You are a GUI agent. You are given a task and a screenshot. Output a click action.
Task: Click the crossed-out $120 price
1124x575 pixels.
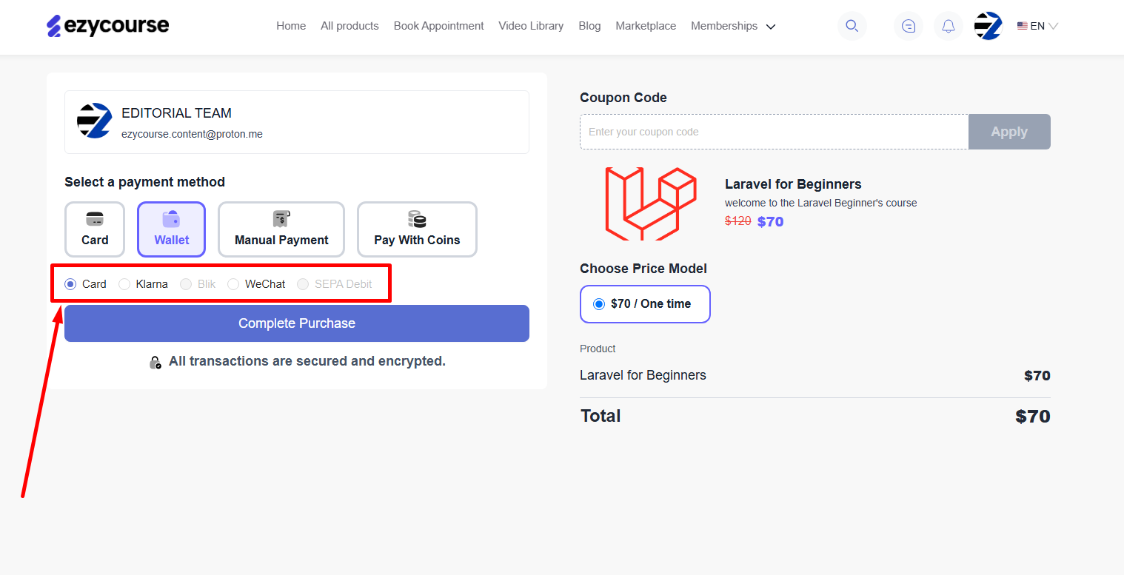pyautogui.click(x=737, y=221)
